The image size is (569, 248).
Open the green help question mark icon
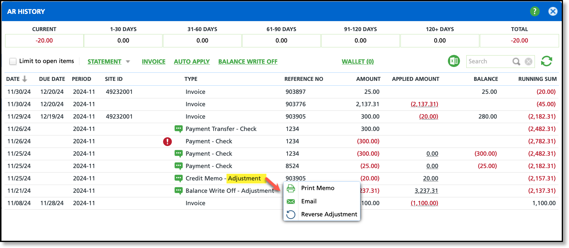coord(535,11)
